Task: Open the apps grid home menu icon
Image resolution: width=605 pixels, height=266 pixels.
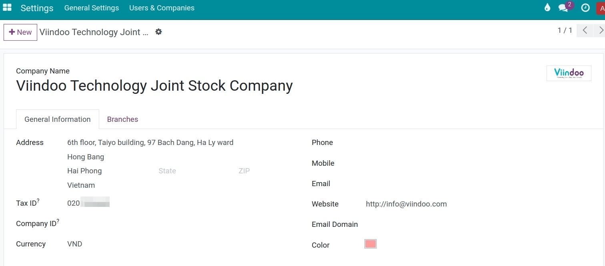Action: [x=7, y=8]
